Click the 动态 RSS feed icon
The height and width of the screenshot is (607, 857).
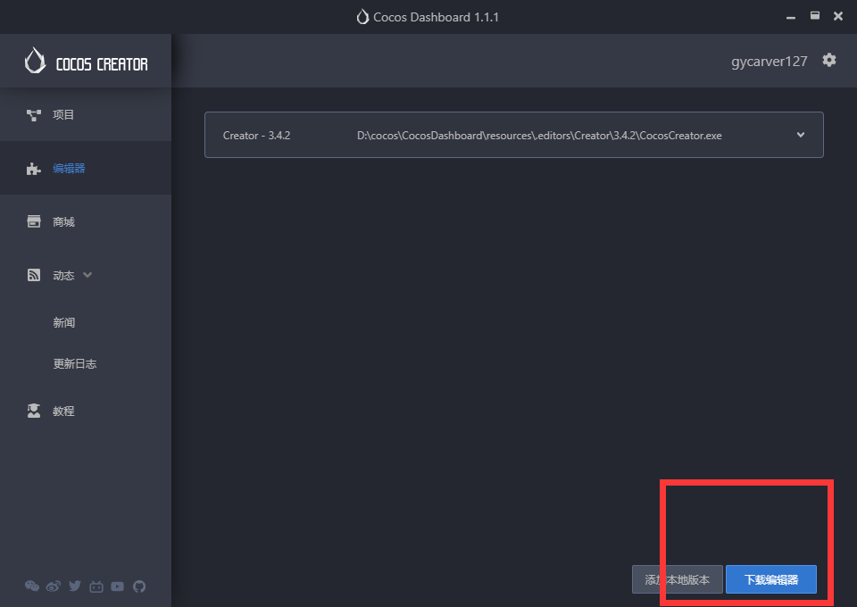pos(34,275)
